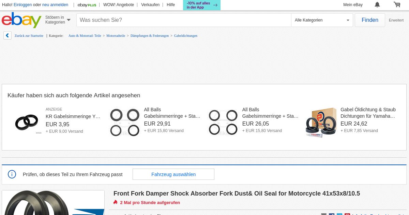The height and width of the screenshot is (215, 409).
Task: Open the shopping cart
Action: [x=397, y=5]
